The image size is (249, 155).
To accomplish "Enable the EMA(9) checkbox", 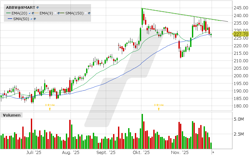I will pos(55,13).
